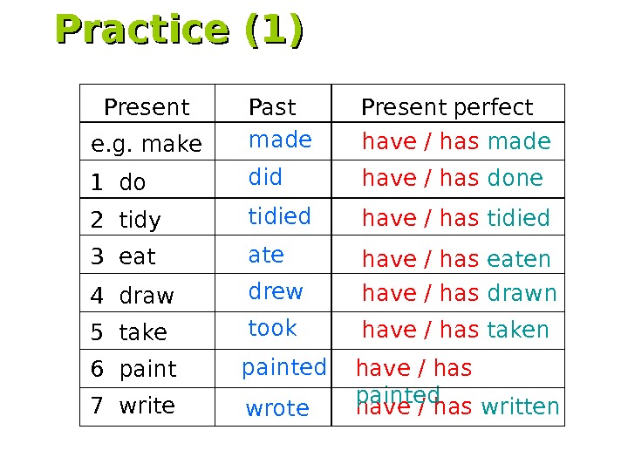Select the "7 write" row cell
Viewport: 628px width, 471px height.
[x=133, y=406]
